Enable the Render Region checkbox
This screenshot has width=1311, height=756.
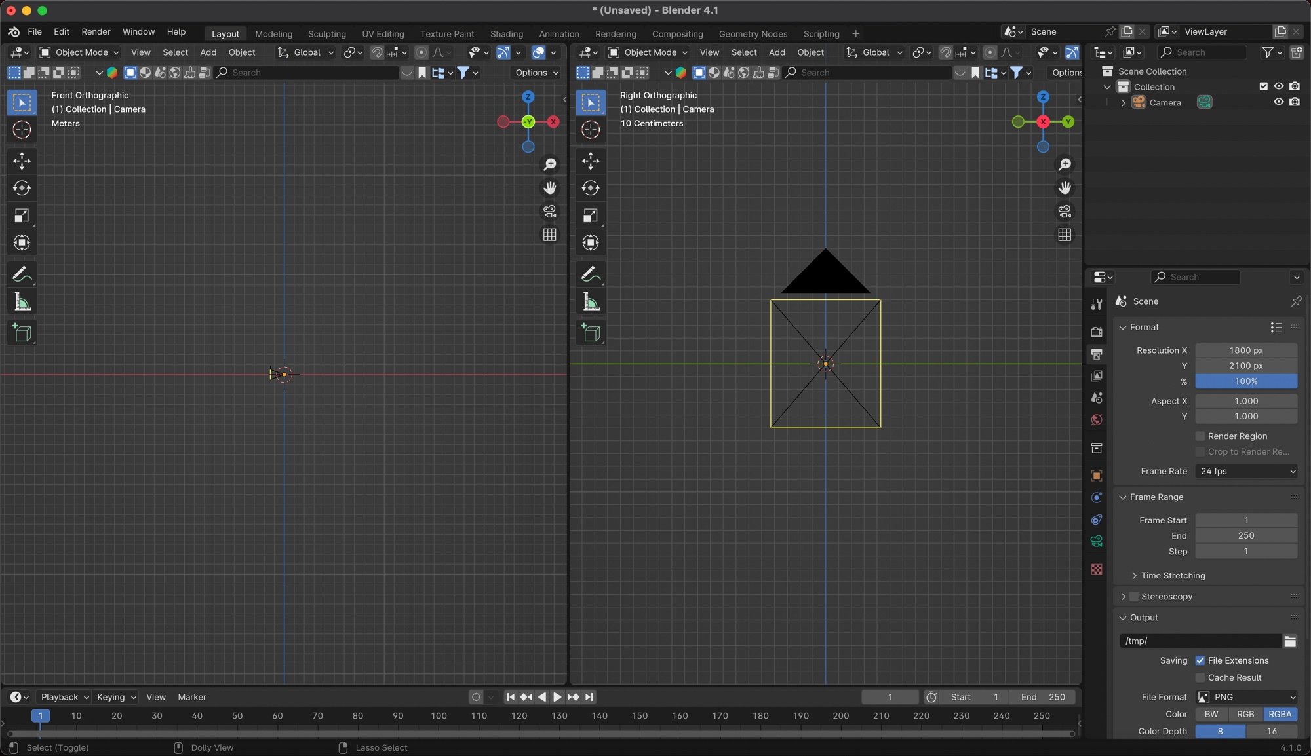(x=1200, y=436)
